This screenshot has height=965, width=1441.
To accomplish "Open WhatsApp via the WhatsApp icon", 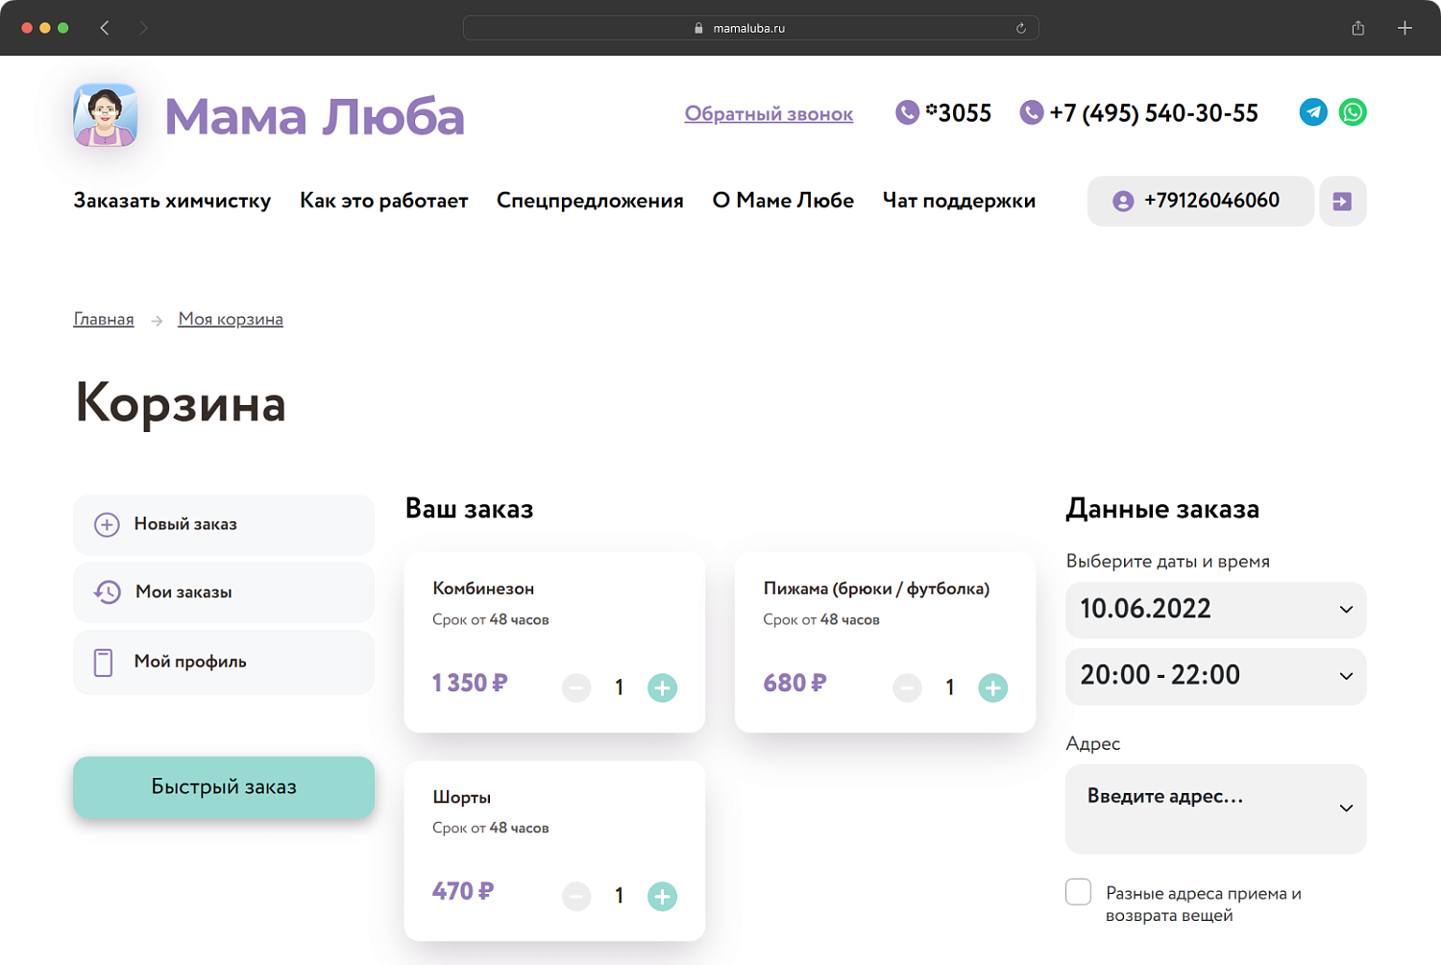I will (1353, 112).
